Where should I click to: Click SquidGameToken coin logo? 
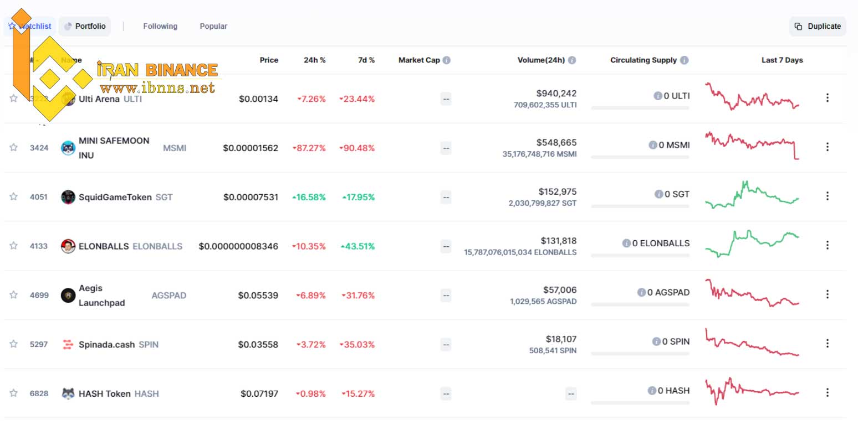68,197
